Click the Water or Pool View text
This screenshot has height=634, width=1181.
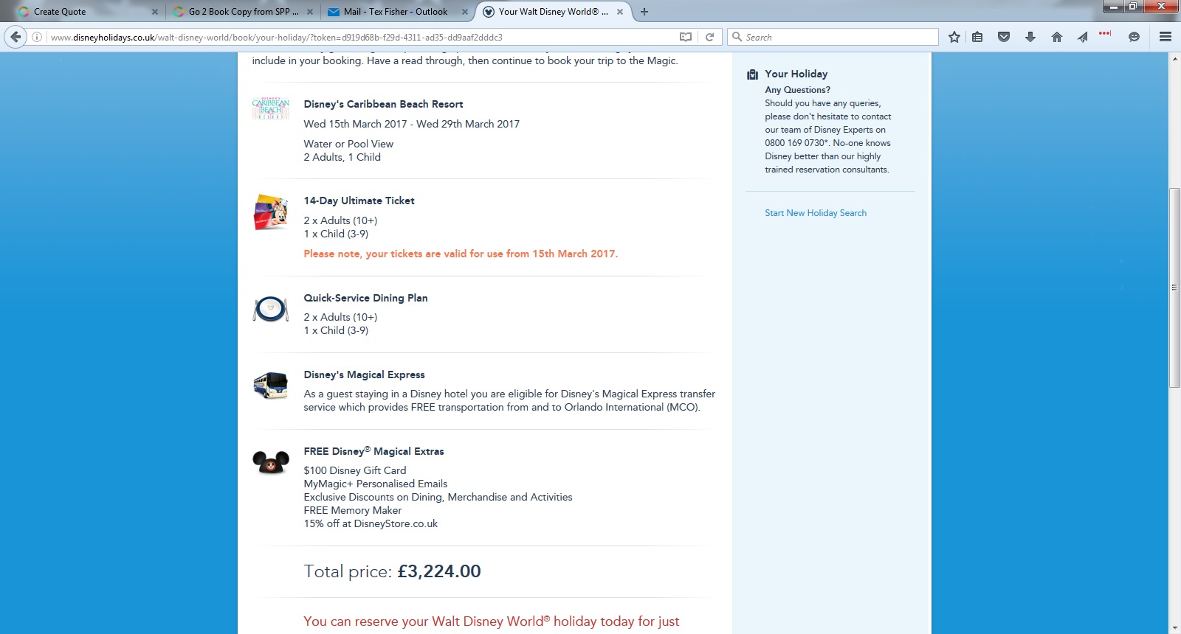[x=348, y=144]
